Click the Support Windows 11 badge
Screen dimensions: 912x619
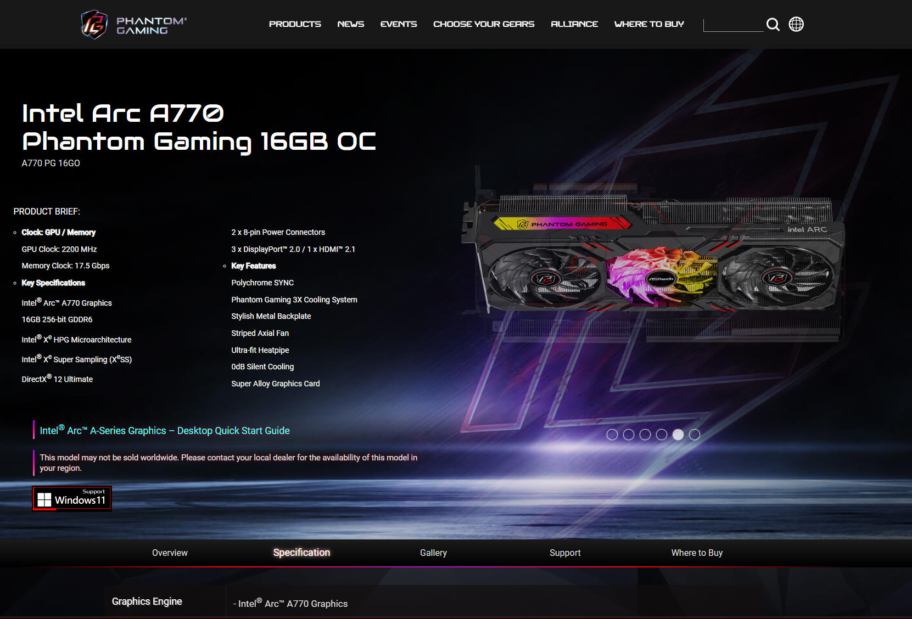72,498
